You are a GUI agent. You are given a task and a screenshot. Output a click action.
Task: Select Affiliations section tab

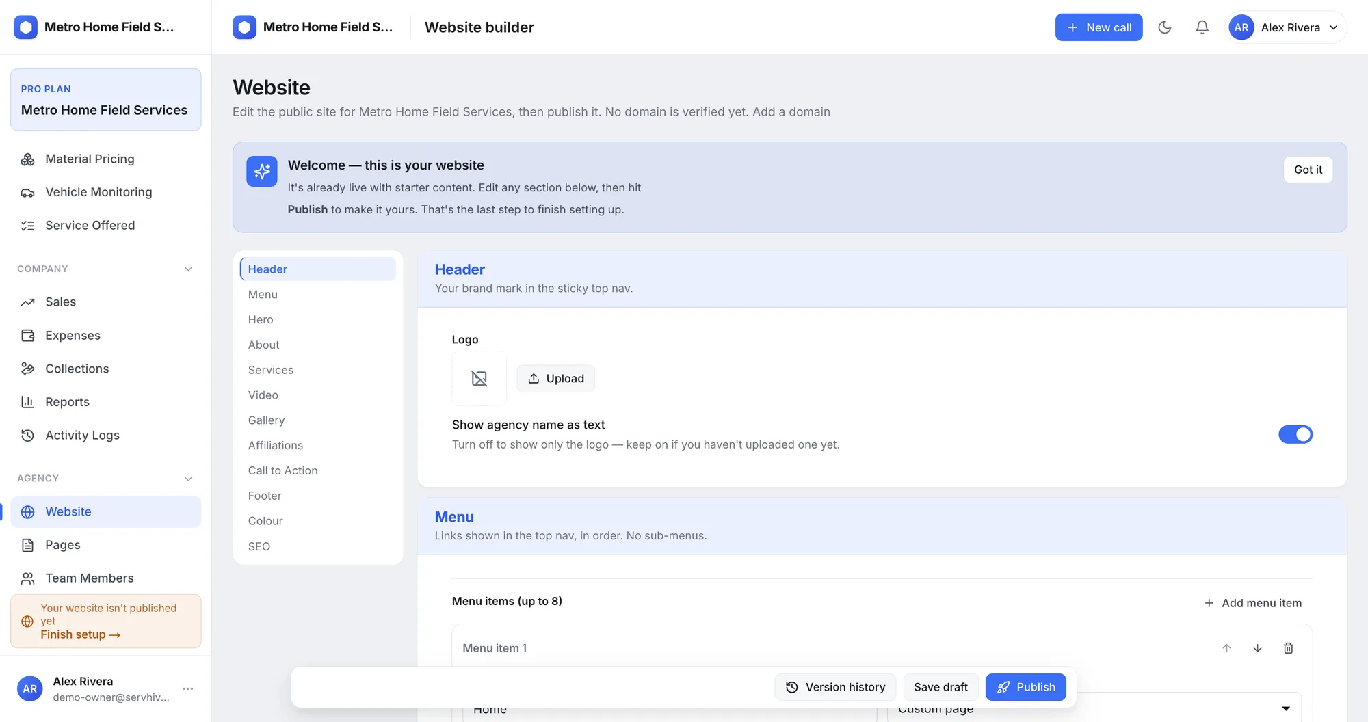[x=318, y=446]
